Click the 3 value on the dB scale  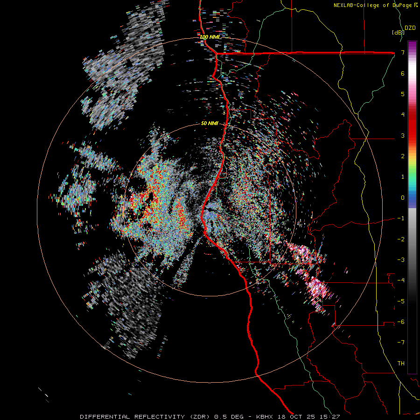tap(403, 135)
